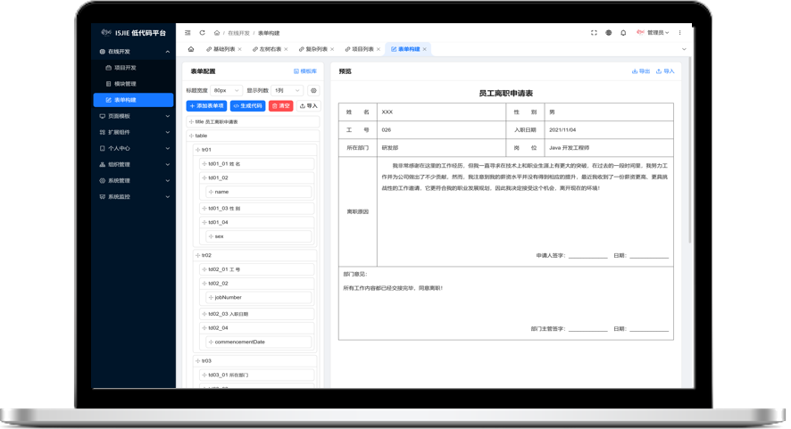Screen dimensions: 791x429
Task: Close the 项目列表 tab
Action: pyautogui.click(x=379, y=49)
